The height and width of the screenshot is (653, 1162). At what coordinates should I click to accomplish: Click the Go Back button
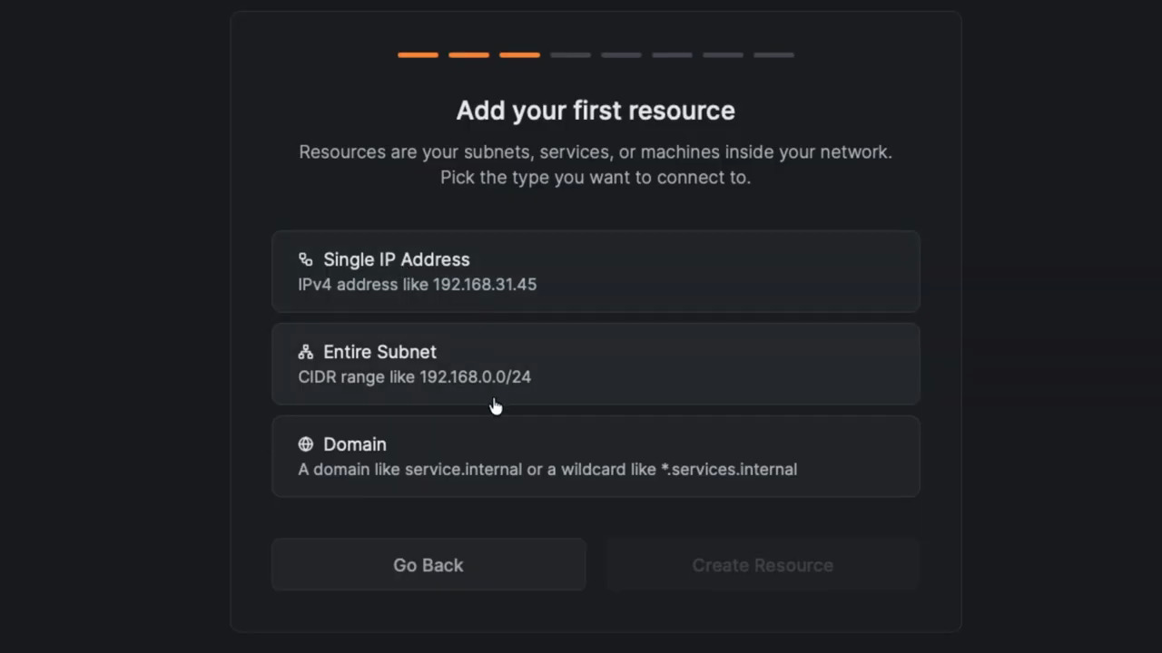click(x=428, y=565)
